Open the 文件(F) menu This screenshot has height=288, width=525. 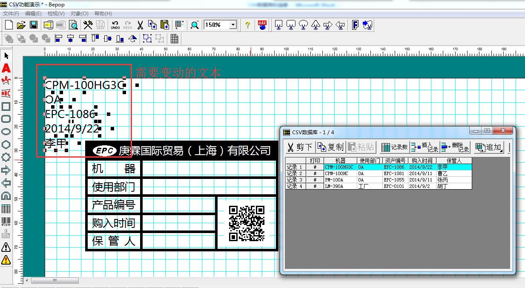pyautogui.click(x=11, y=14)
